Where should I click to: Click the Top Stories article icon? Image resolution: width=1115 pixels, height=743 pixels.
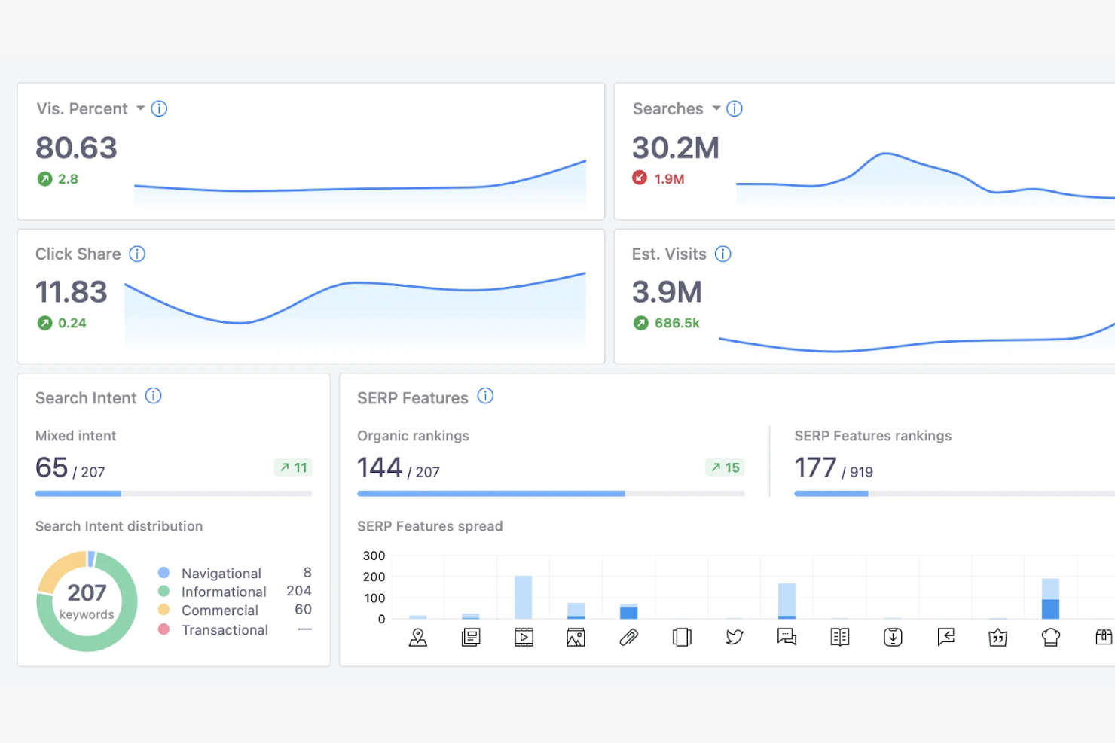click(471, 637)
